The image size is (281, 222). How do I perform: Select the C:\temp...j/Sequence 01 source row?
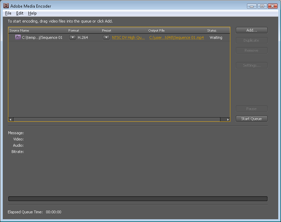pos(119,37)
